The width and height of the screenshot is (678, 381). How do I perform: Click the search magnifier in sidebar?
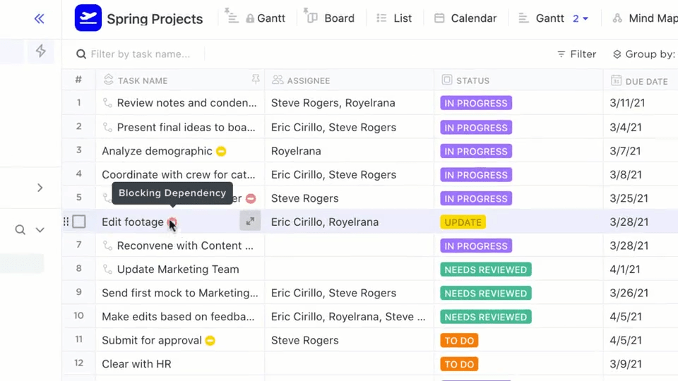pyautogui.click(x=20, y=230)
